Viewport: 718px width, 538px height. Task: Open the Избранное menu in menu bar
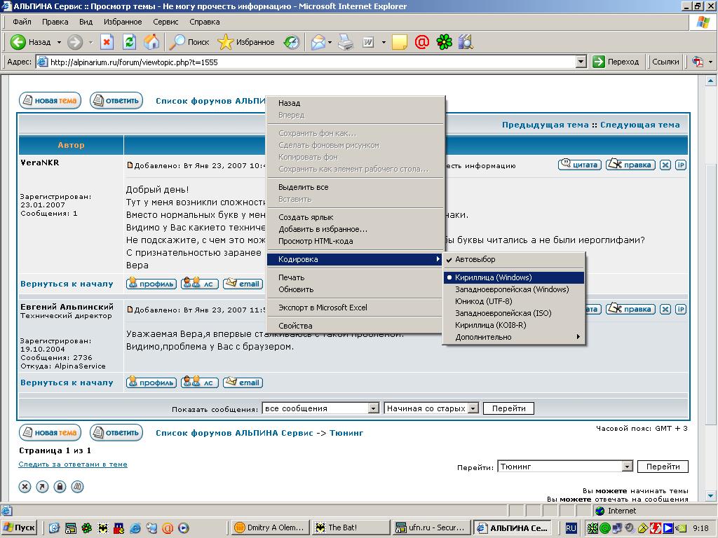(123, 22)
